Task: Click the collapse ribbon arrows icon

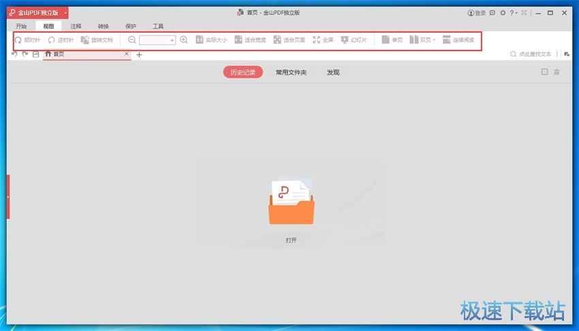Action: point(524,12)
